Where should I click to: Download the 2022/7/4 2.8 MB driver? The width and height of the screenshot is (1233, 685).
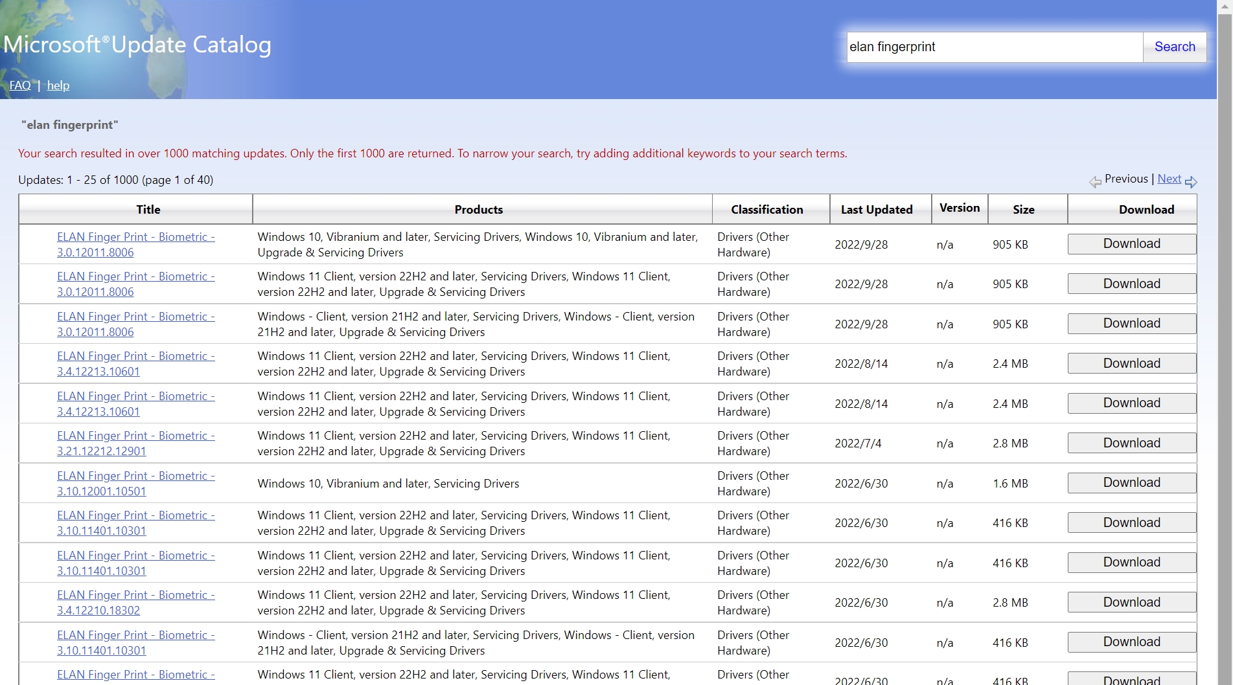1131,443
